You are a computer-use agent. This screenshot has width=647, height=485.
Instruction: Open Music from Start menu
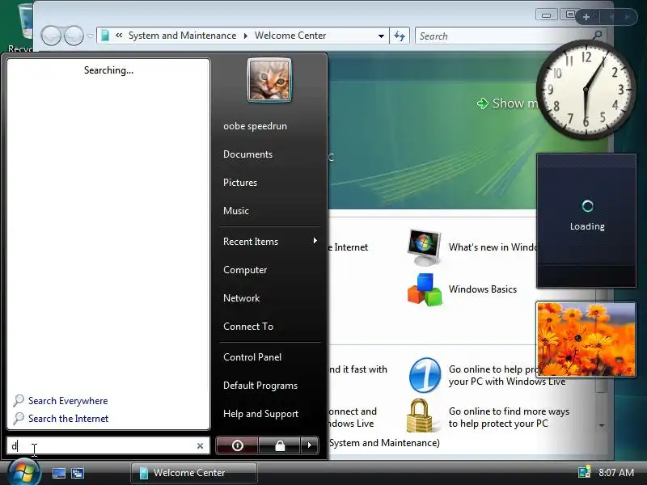(x=236, y=211)
